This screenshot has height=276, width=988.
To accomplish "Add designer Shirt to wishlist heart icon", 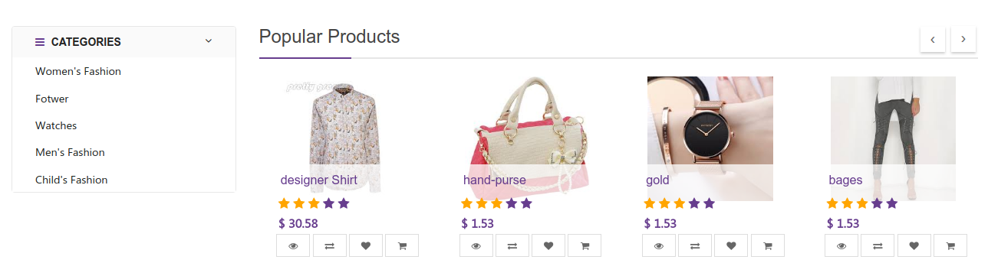I will click(366, 245).
